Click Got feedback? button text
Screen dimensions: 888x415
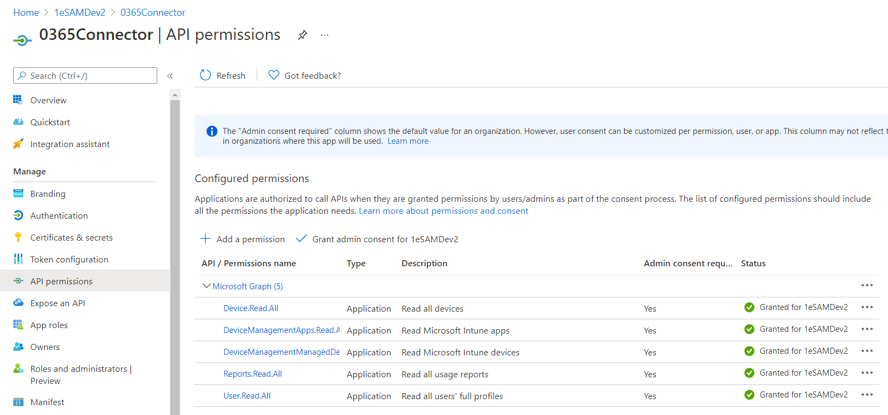click(313, 75)
